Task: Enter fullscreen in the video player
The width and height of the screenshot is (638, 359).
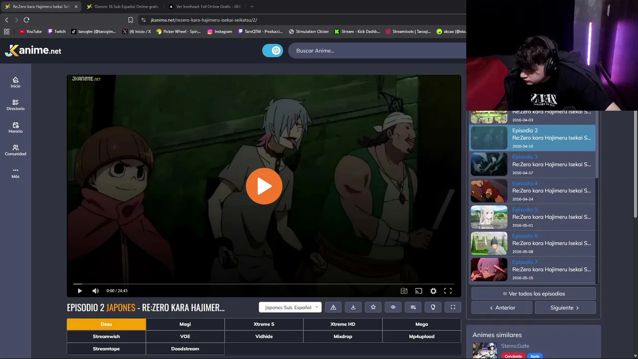Action: point(448,291)
